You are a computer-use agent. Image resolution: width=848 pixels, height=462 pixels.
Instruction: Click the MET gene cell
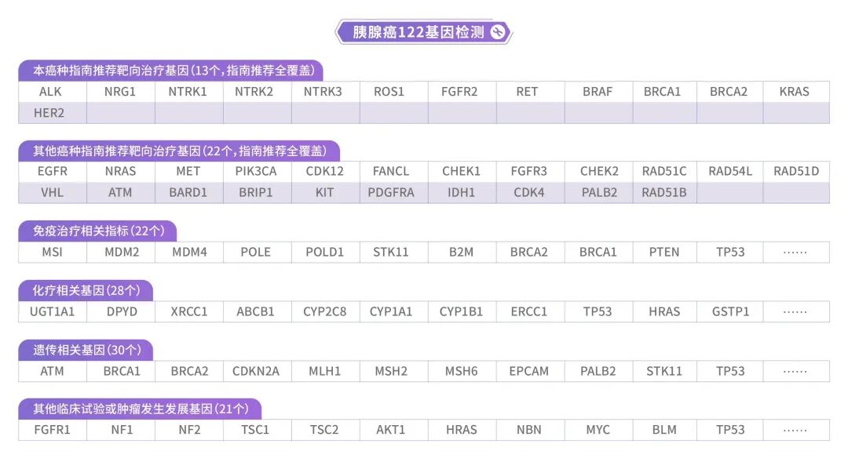[188, 171]
